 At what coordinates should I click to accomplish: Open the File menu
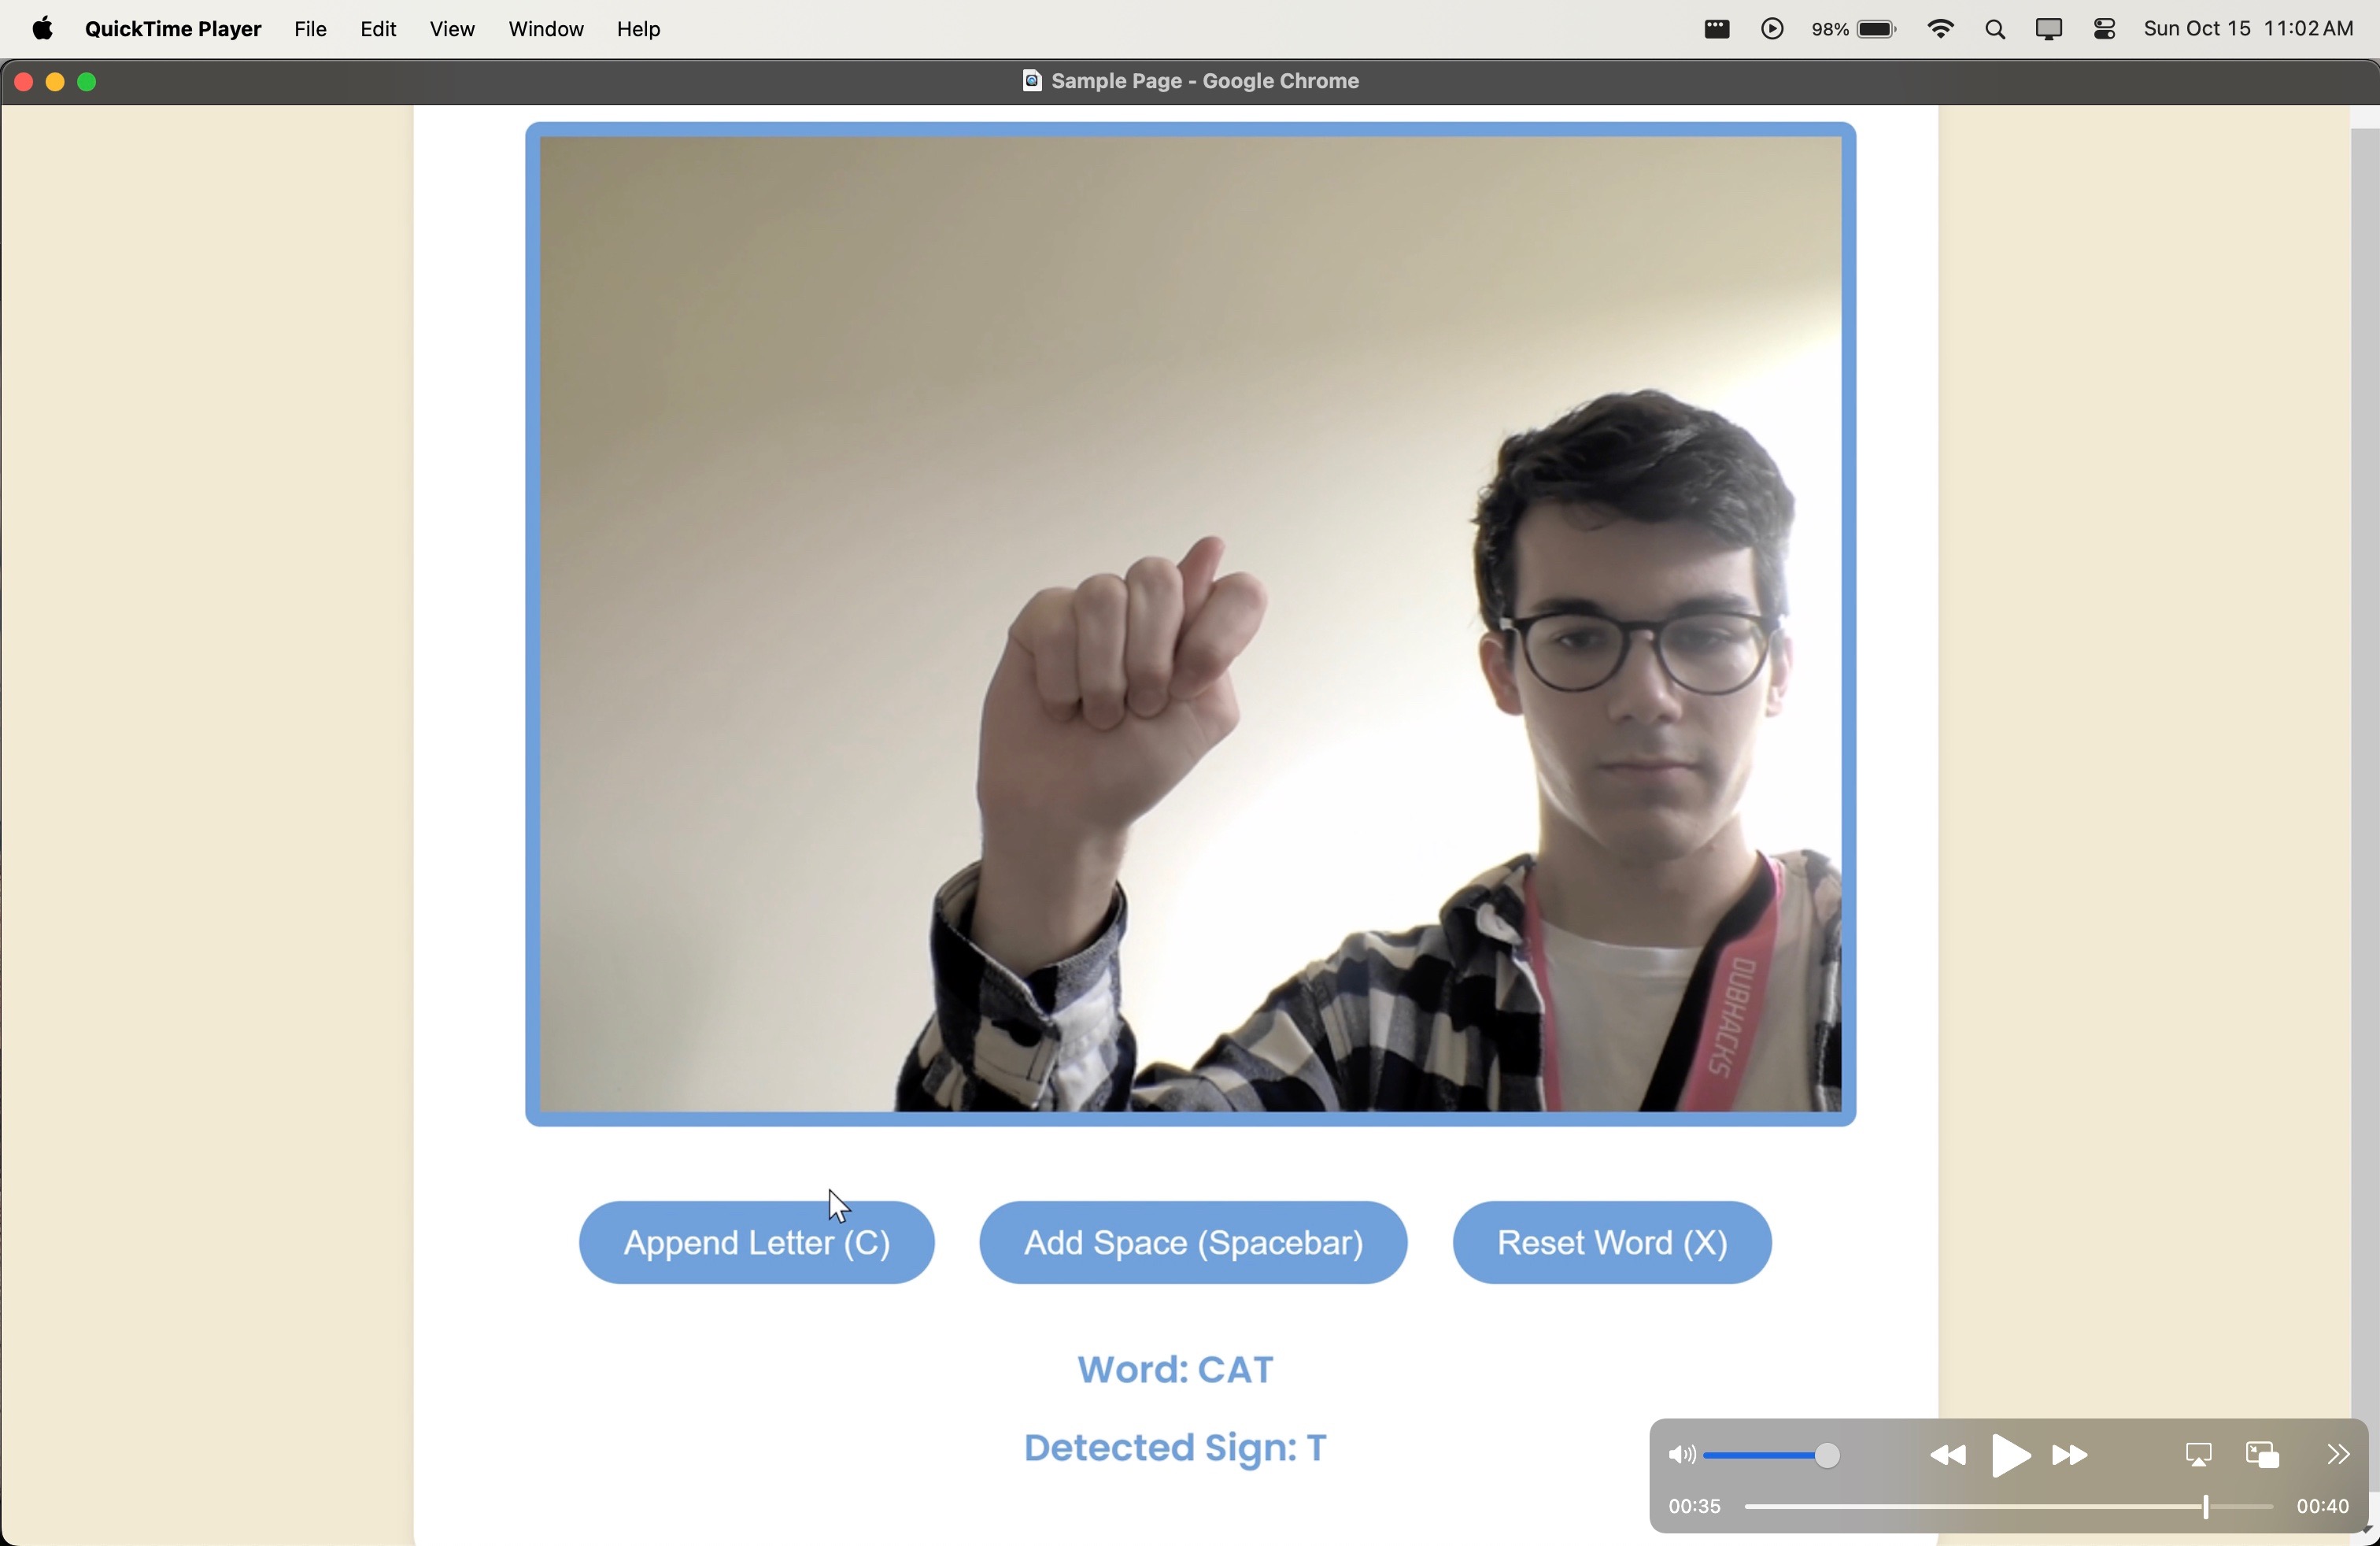[310, 30]
